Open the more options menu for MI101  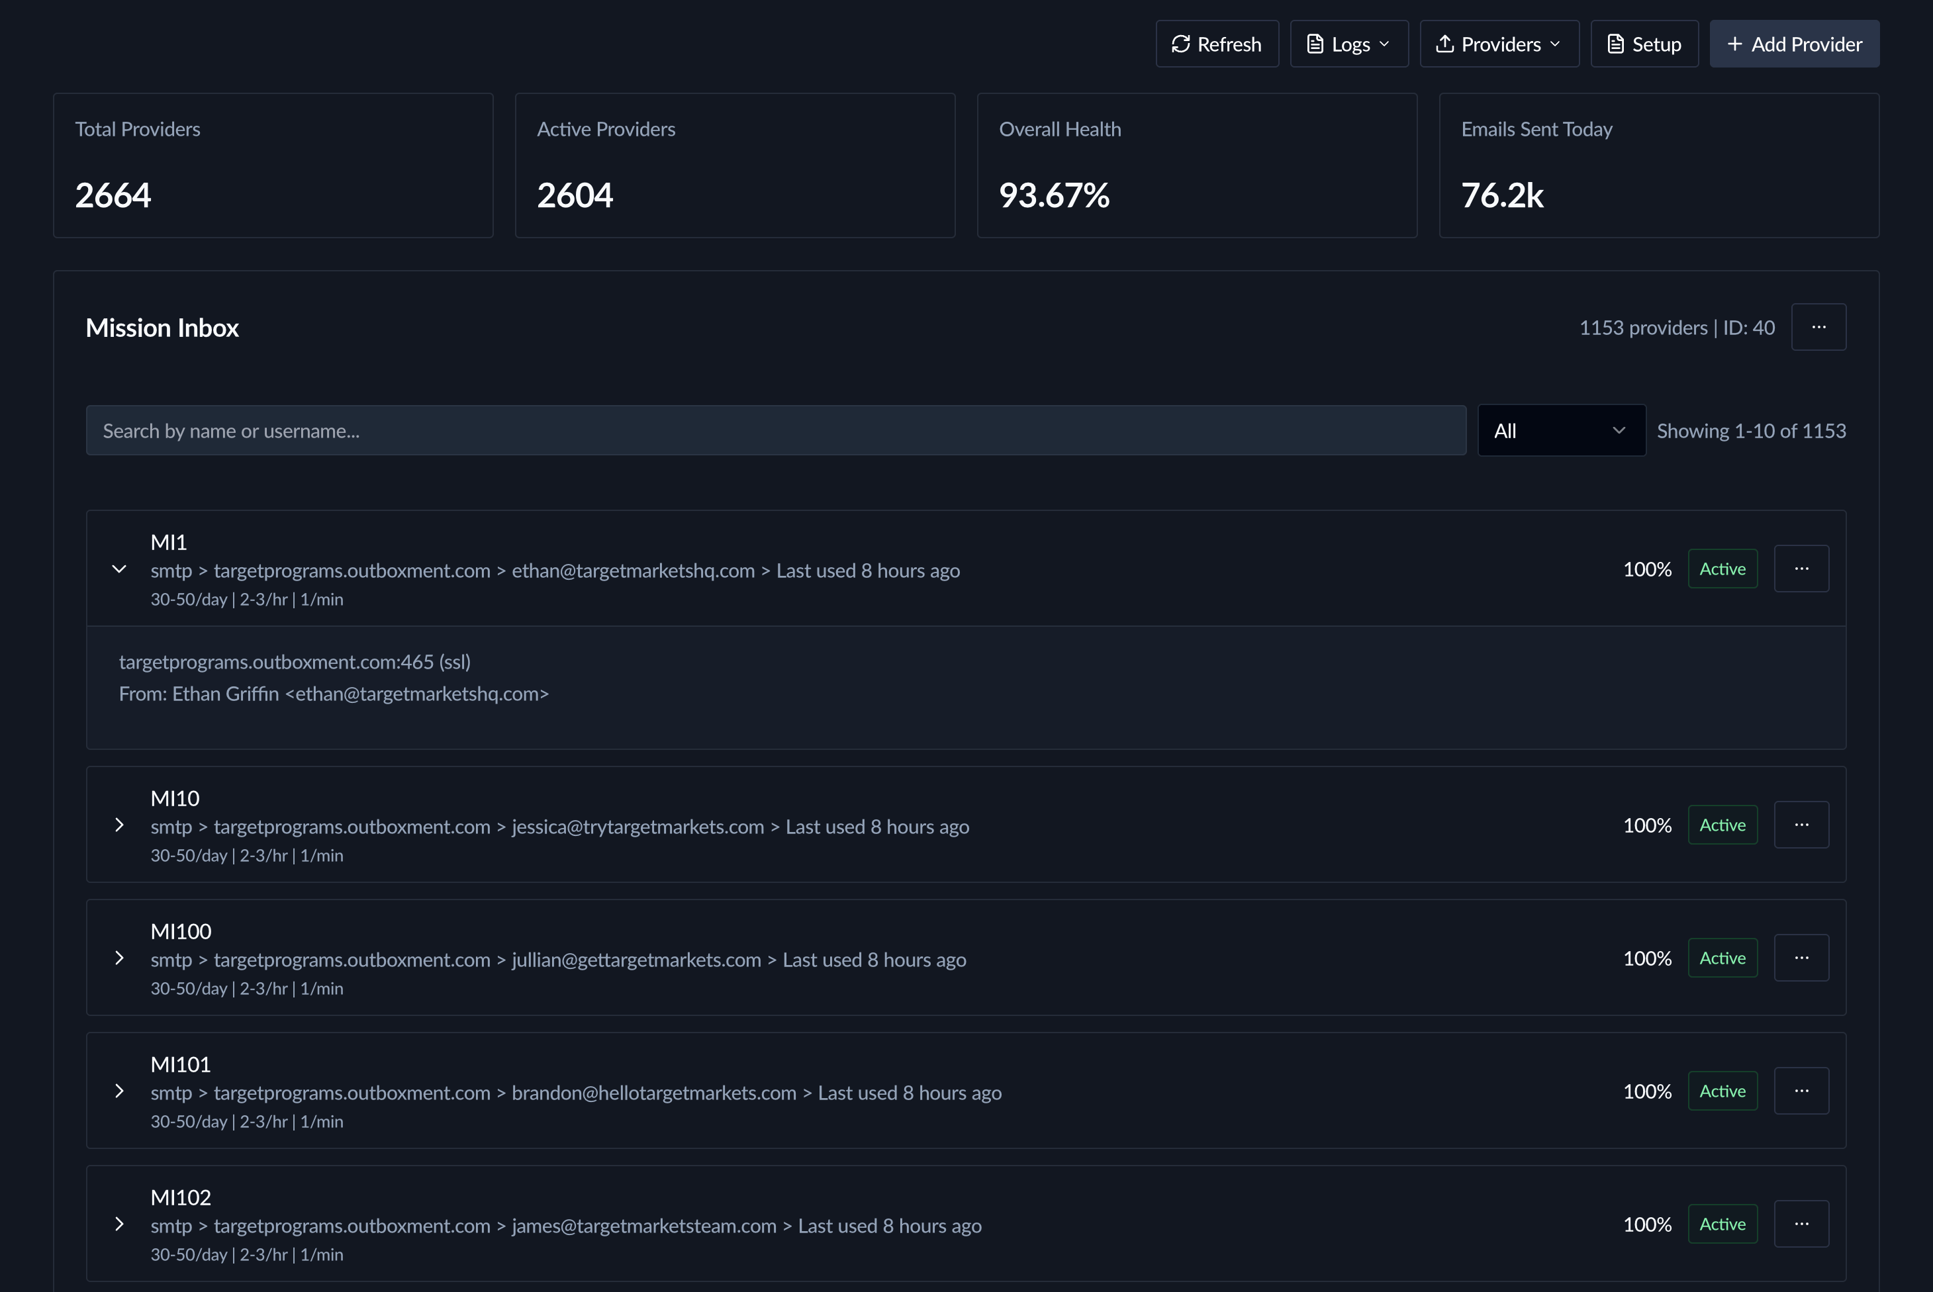1801,1091
